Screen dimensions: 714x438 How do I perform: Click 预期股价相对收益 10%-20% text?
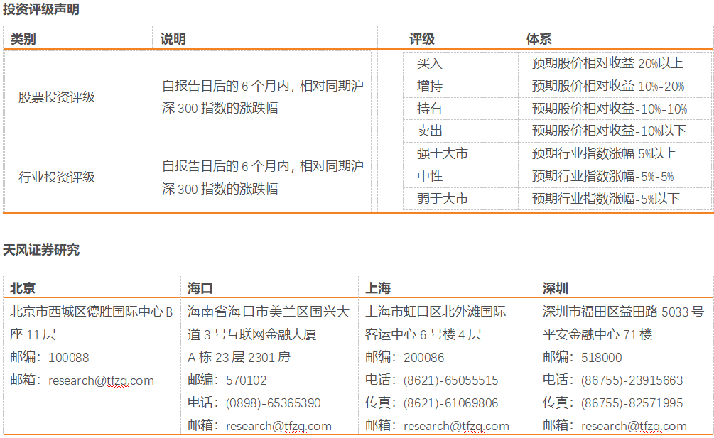(x=608, y=86)
